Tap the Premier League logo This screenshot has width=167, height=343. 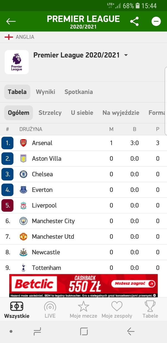pyautogui.click(x=17, y=62)
